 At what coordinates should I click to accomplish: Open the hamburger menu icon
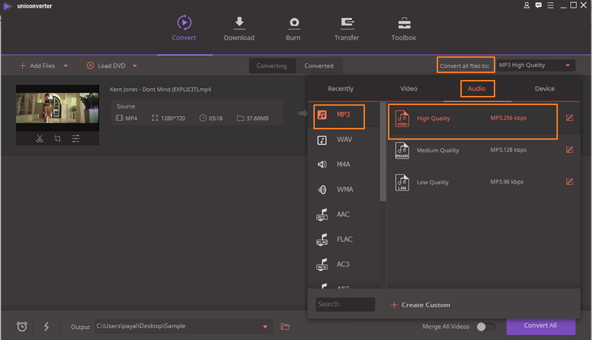[550, 6]
